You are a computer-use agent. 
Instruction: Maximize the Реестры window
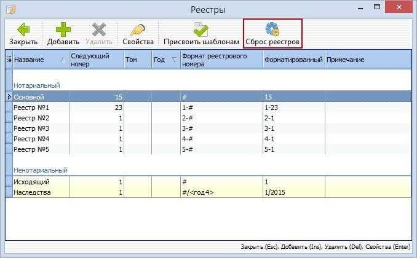pyautogui.click(x=377, y=7)
